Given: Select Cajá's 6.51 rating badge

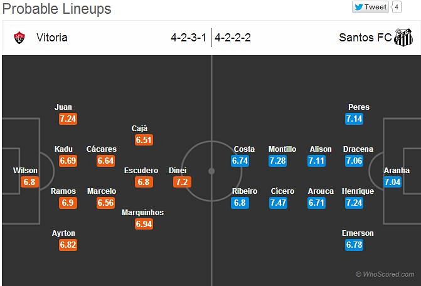Looking at the screenshot, I should pyautogui.click(x=144, y=140).
